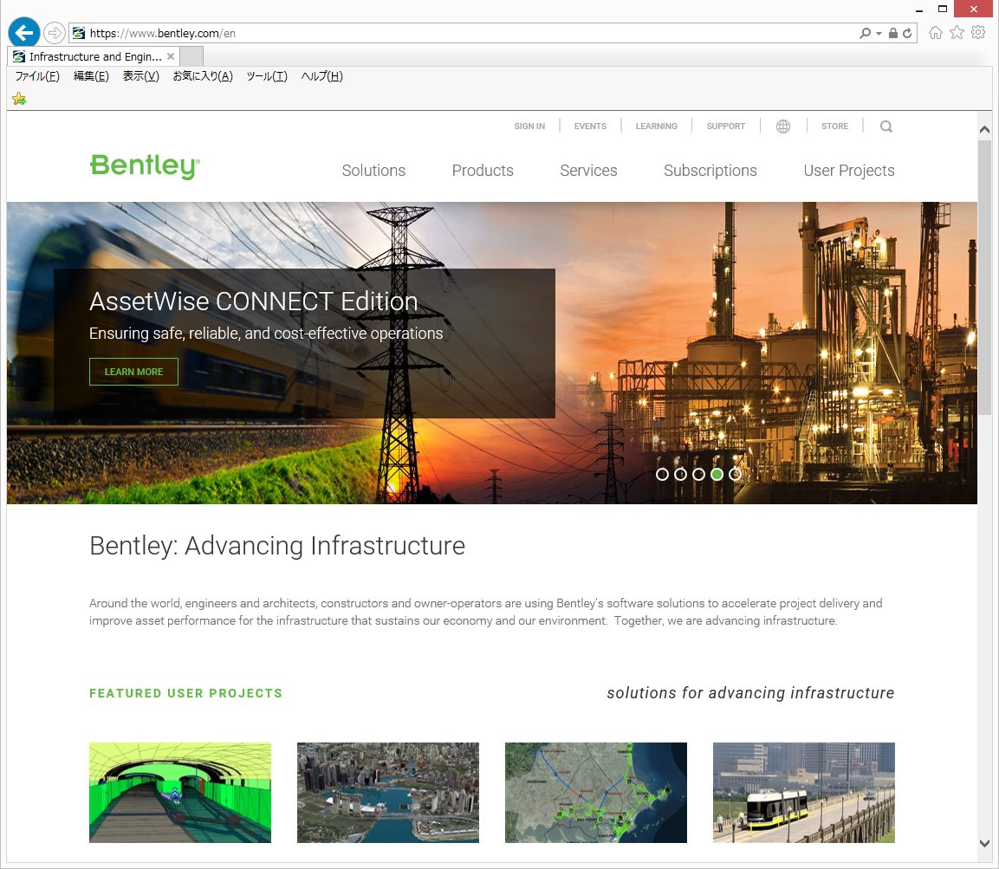Viewport: 999px width, 869px height.
Task: Click the SIGN IN link
Action: 529,126
